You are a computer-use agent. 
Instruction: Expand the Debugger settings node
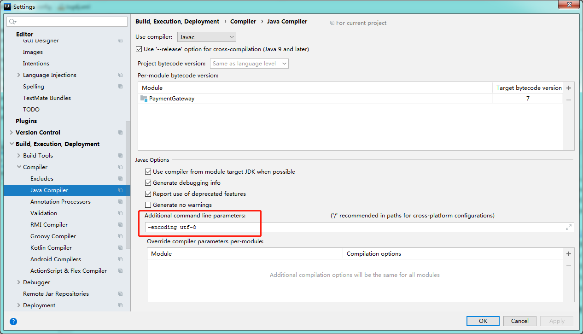pos(19,282)
